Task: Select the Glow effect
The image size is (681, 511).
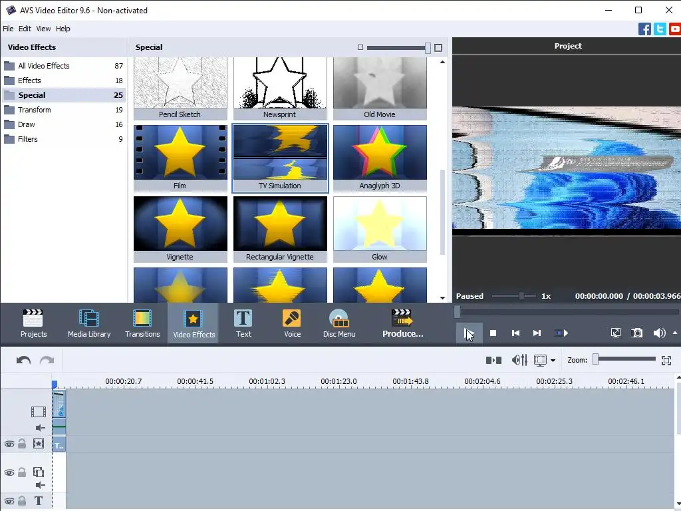Action: coord(380,230)
